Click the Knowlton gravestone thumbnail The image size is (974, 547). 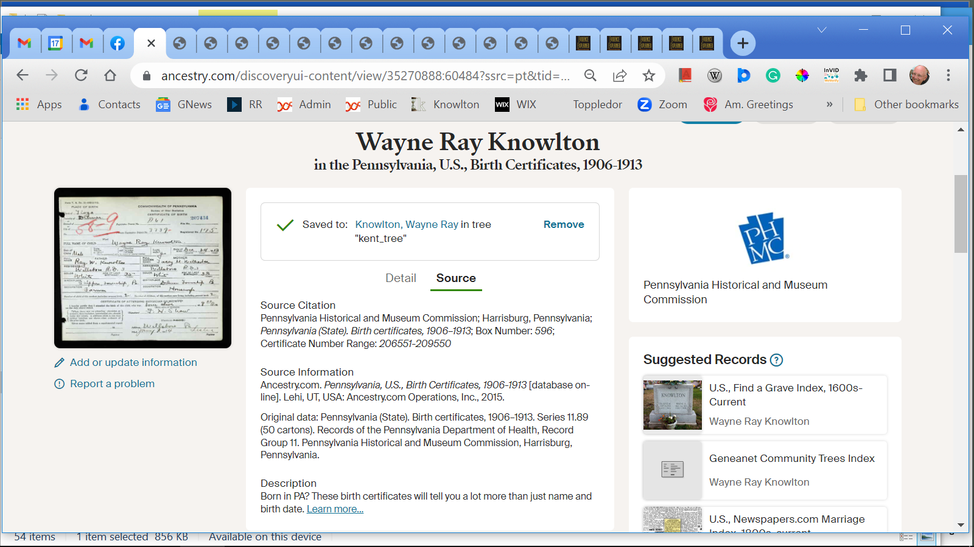coord(673,405)
